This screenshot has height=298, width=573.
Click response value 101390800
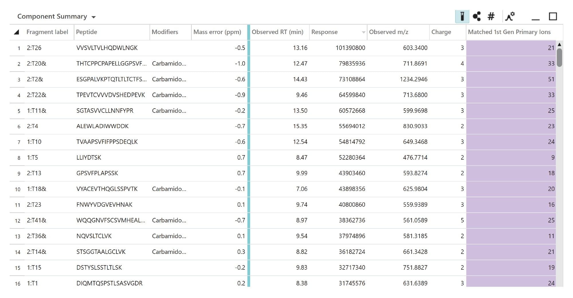point(350,48)
